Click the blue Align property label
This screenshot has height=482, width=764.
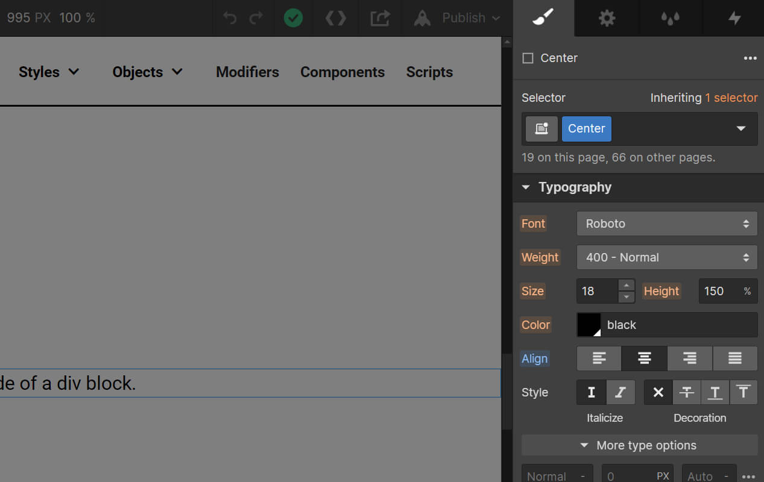(534, 358)
